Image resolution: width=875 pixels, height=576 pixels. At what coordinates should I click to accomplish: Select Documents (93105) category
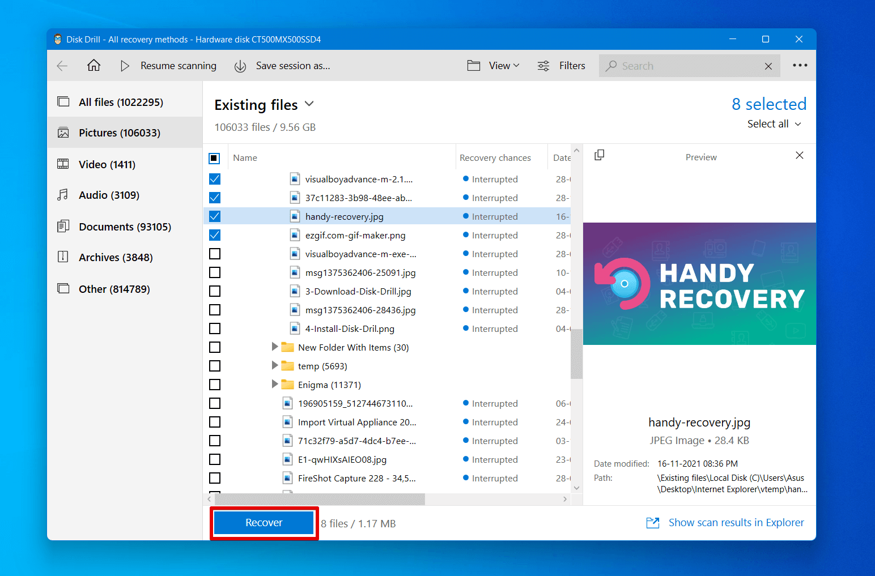pos(125,227)
